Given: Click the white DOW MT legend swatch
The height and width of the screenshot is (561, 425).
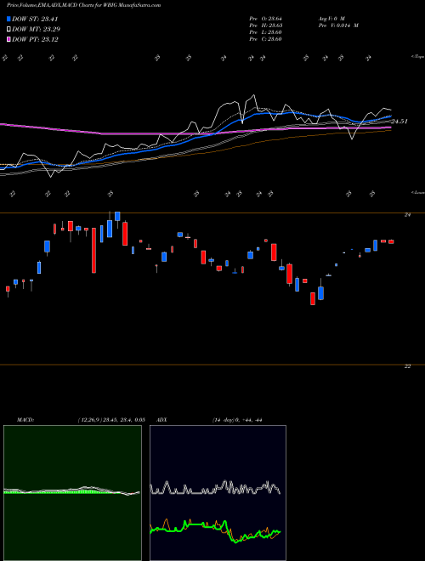Looking at the screenshot, I should (8, 30).
